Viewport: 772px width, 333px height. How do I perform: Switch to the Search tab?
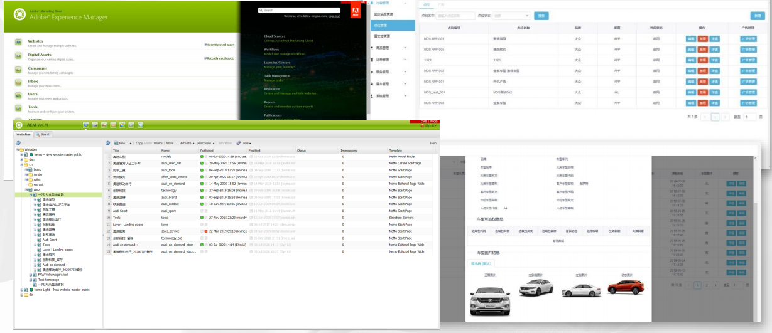(43, 134)
